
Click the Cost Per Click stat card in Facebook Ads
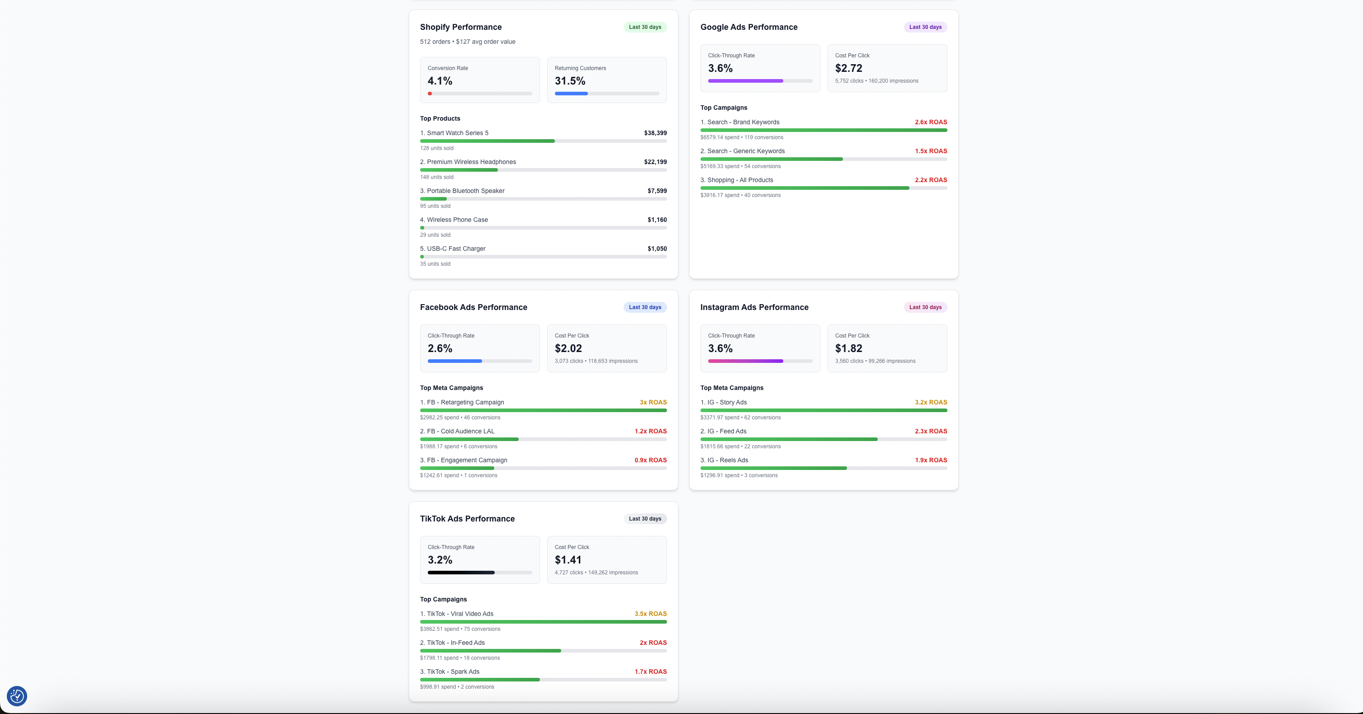point(607,348)
